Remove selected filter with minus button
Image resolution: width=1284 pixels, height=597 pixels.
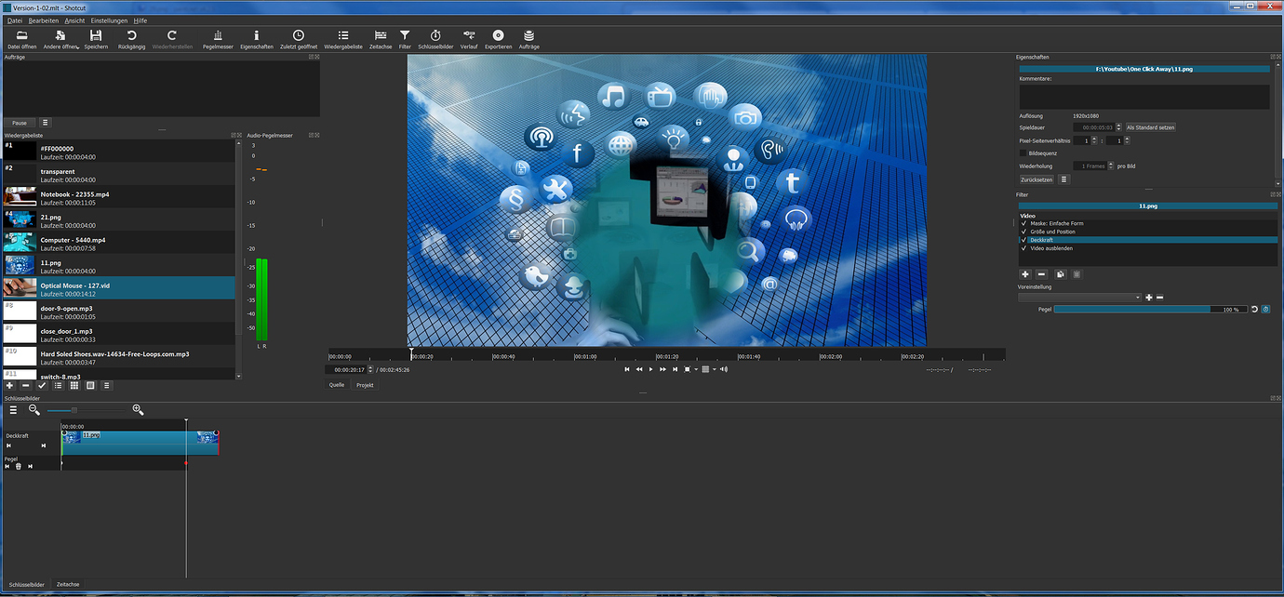(x=1042, y=274)
